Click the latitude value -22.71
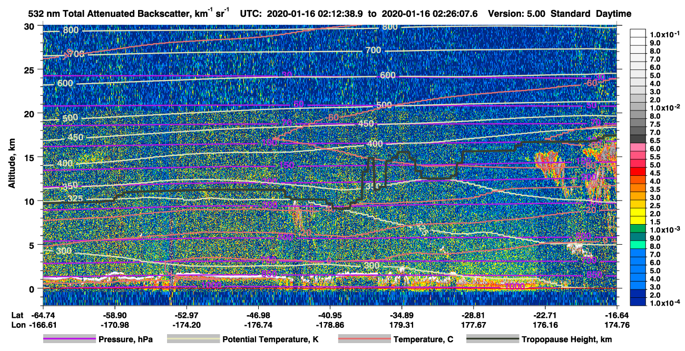The width and height of the screenshot is (685, 351). (x=546, y=315)
